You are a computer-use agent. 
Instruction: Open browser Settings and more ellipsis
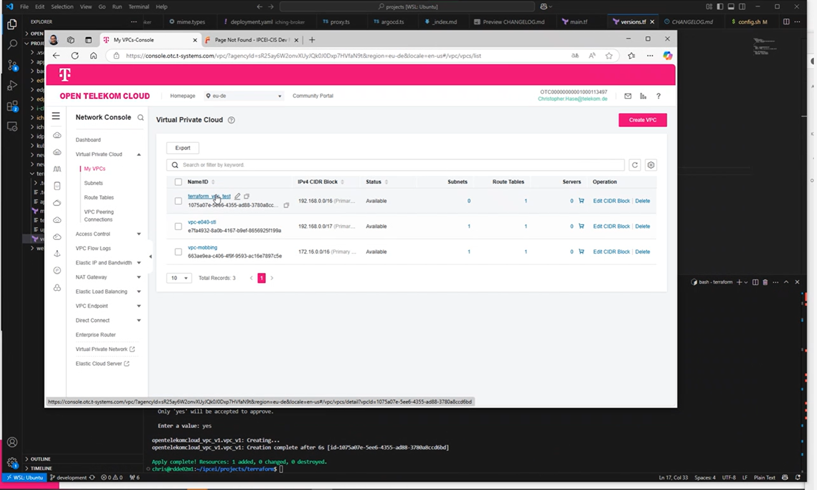tap(650, 56)
